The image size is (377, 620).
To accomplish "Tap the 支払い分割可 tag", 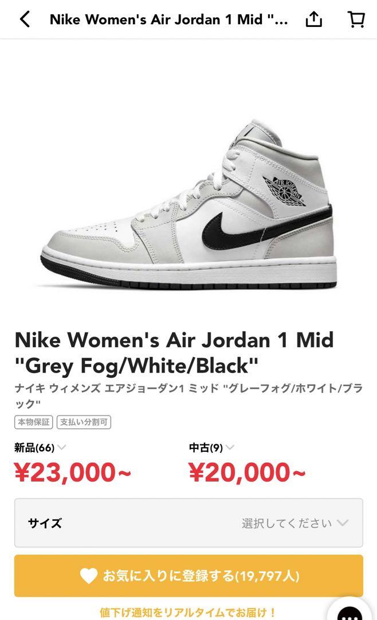I will tap(84, 422).
